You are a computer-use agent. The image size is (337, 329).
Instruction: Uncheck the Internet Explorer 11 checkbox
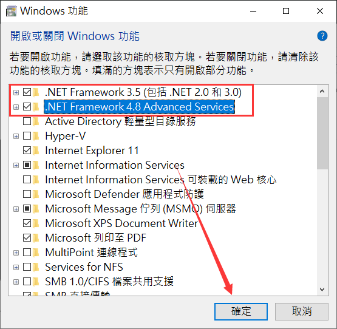pos(27,151)
